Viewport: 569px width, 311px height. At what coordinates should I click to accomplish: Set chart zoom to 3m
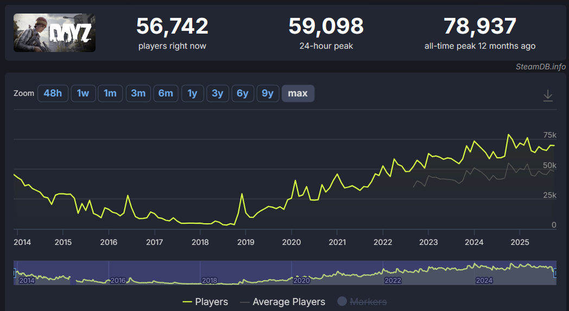coord(138,93)
